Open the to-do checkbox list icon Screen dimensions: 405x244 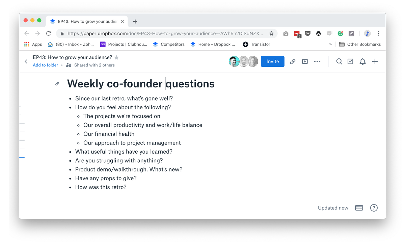(350, 61)
